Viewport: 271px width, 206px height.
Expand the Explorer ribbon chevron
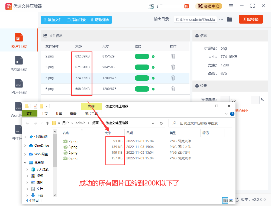point(226,114)
